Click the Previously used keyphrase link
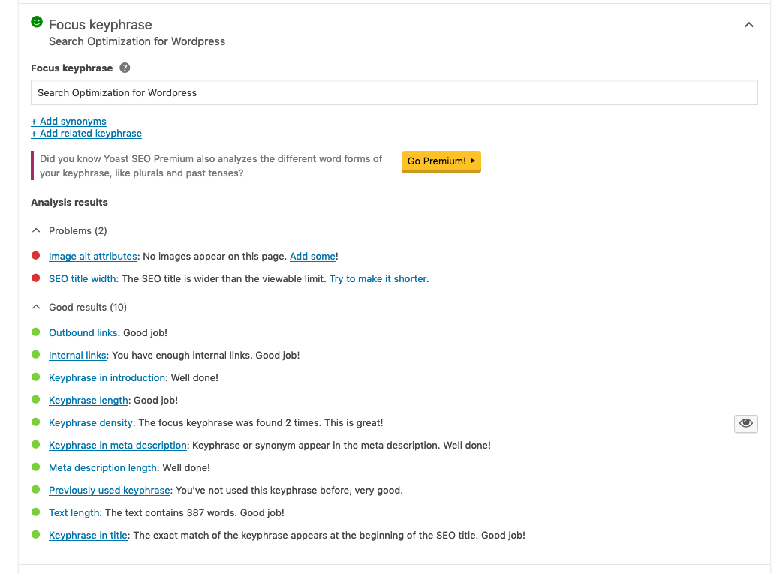This screenshot has width=777, height=574. click(x=109, y=490)
